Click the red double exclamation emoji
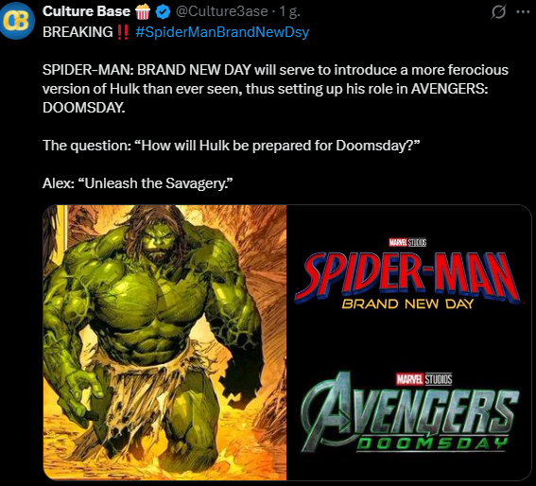Screen dimensions: 536x486 pyautogui.click(x=122, y=32)
